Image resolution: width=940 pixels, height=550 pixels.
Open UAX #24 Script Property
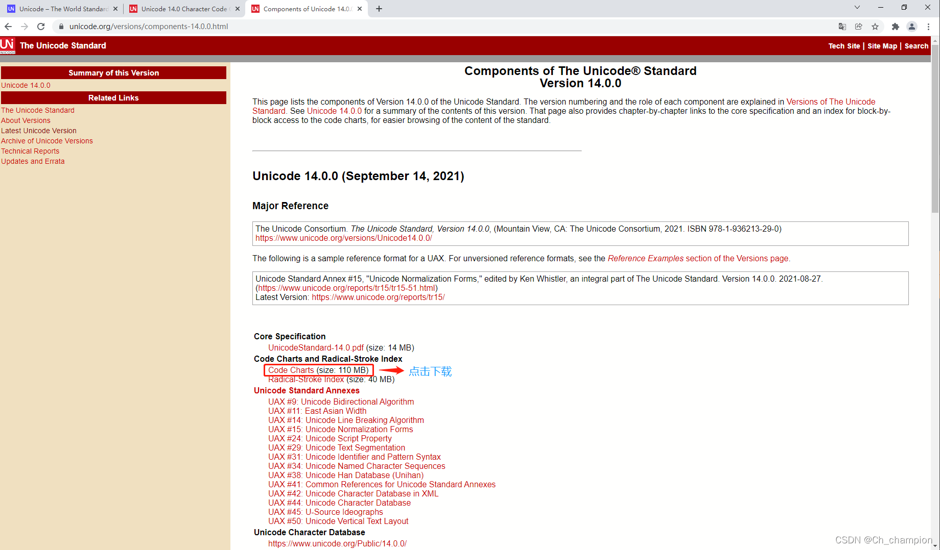coord(330,438)
